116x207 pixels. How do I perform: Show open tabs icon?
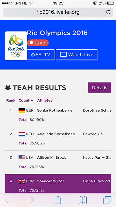(107, 200)
